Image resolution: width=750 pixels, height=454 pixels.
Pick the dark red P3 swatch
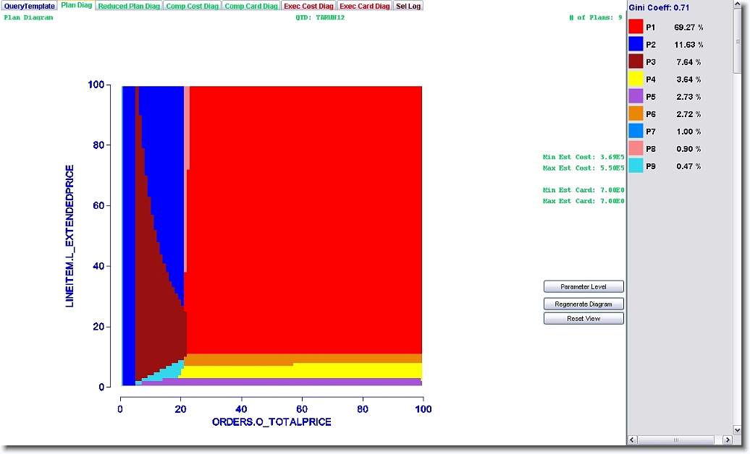[636, 61]
